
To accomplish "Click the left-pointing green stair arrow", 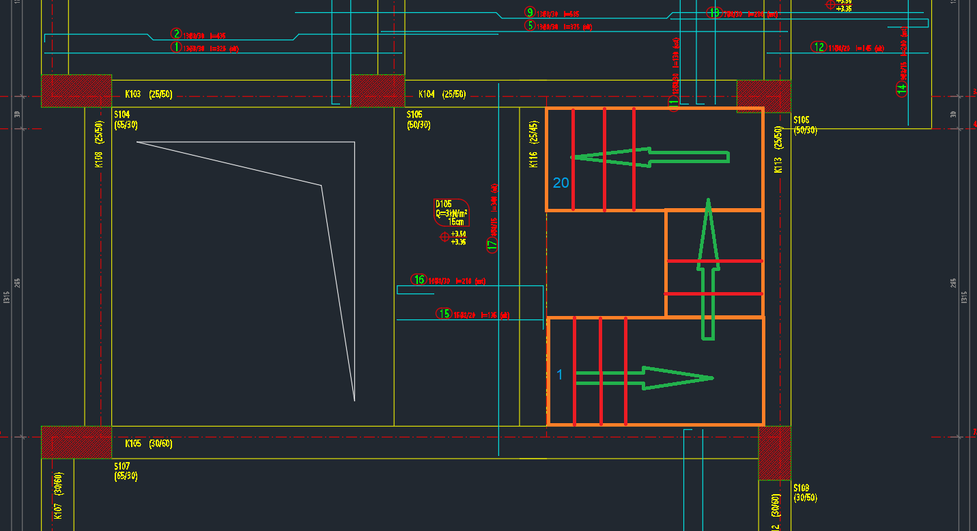I will [649, 158].
